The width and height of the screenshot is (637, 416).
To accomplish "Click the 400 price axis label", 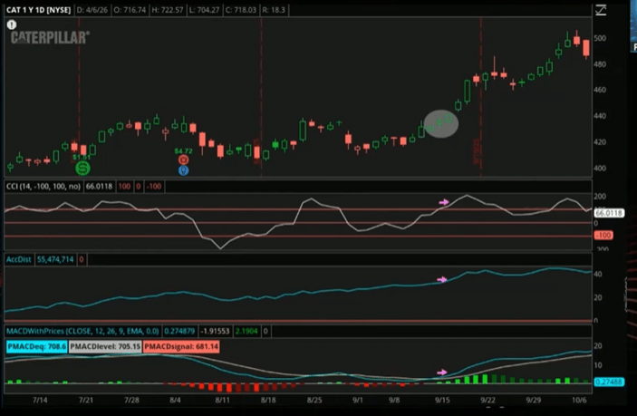I will 600,168.
